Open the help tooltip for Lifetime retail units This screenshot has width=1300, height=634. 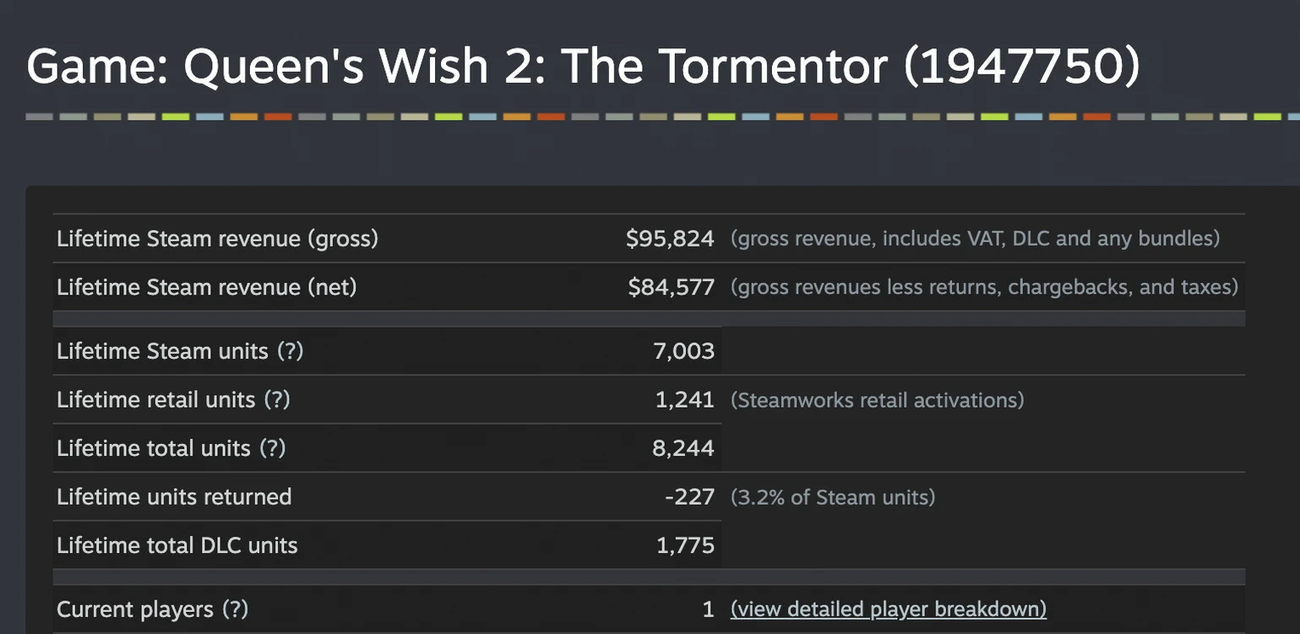(x=277, y=399)
